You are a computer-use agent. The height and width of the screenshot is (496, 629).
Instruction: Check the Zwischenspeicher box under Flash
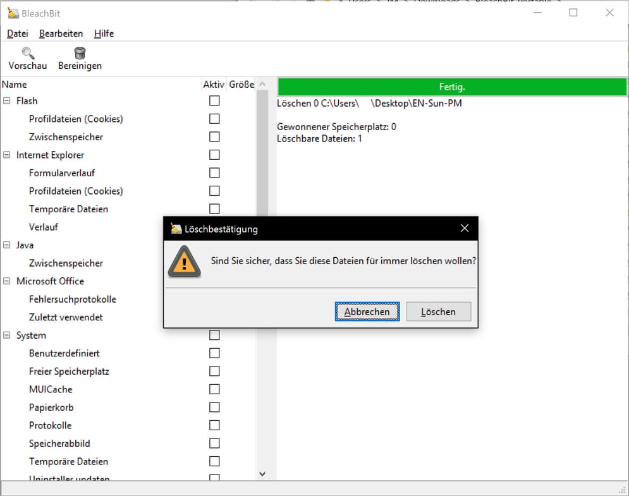pos(214,136)
